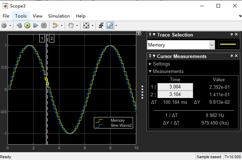The height and width of the screenshot is (160, 242).
Task: Maximize the Scope3 window
Action: (218, 6)
